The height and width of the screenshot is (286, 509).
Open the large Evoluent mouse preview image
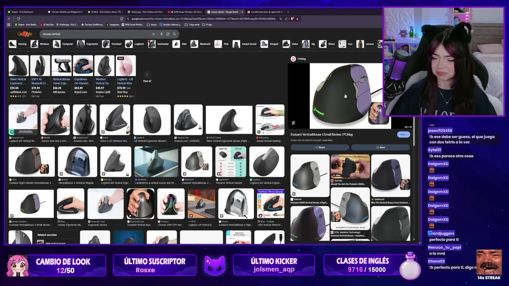click(346, 96)
